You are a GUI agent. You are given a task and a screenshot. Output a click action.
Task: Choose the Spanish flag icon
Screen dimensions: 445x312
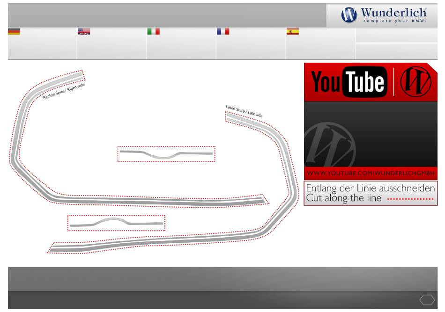point(293,31)
